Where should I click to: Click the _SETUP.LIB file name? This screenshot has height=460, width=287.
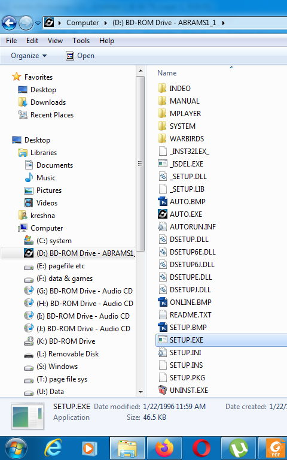(x=187, y=189)
